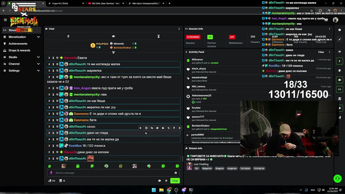Click the info icon in the right toolbar

pos(340,30)
